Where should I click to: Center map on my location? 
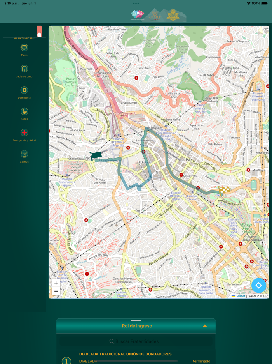click(258, 285)
